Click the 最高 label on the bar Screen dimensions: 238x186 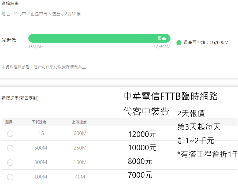(x=162, y=38)
